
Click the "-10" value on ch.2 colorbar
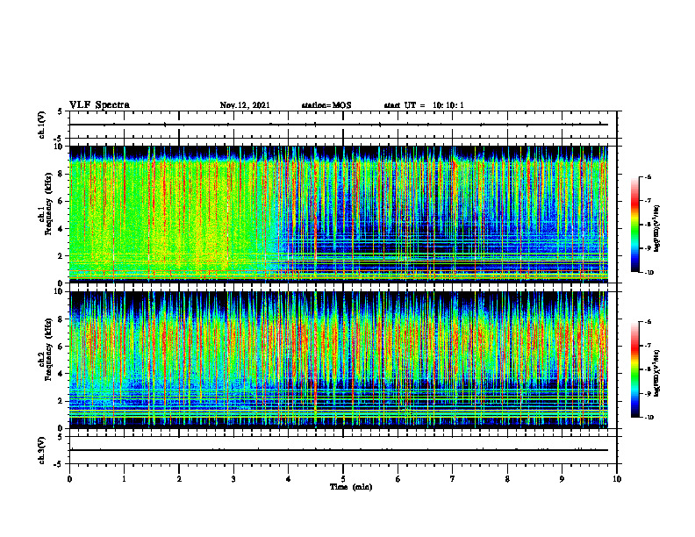648,418
